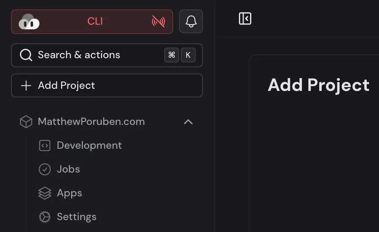Click the plus icon beside Add Project
Screen dimensions: 379x232
[26, 85]
